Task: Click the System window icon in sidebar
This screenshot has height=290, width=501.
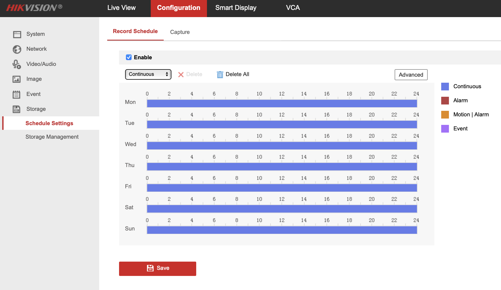Action: click(17, 34)
